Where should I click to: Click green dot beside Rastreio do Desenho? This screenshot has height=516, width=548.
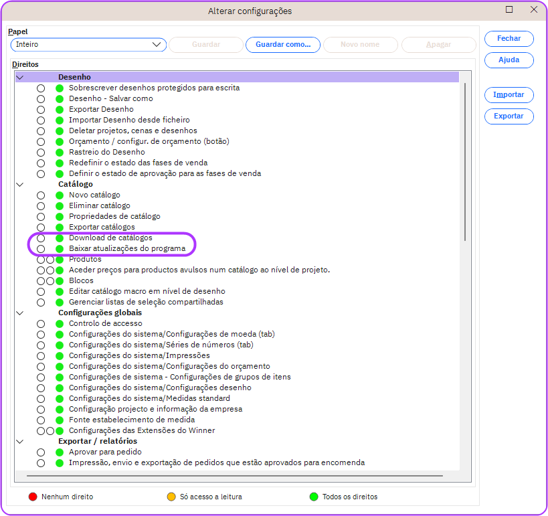pos(60,152)
